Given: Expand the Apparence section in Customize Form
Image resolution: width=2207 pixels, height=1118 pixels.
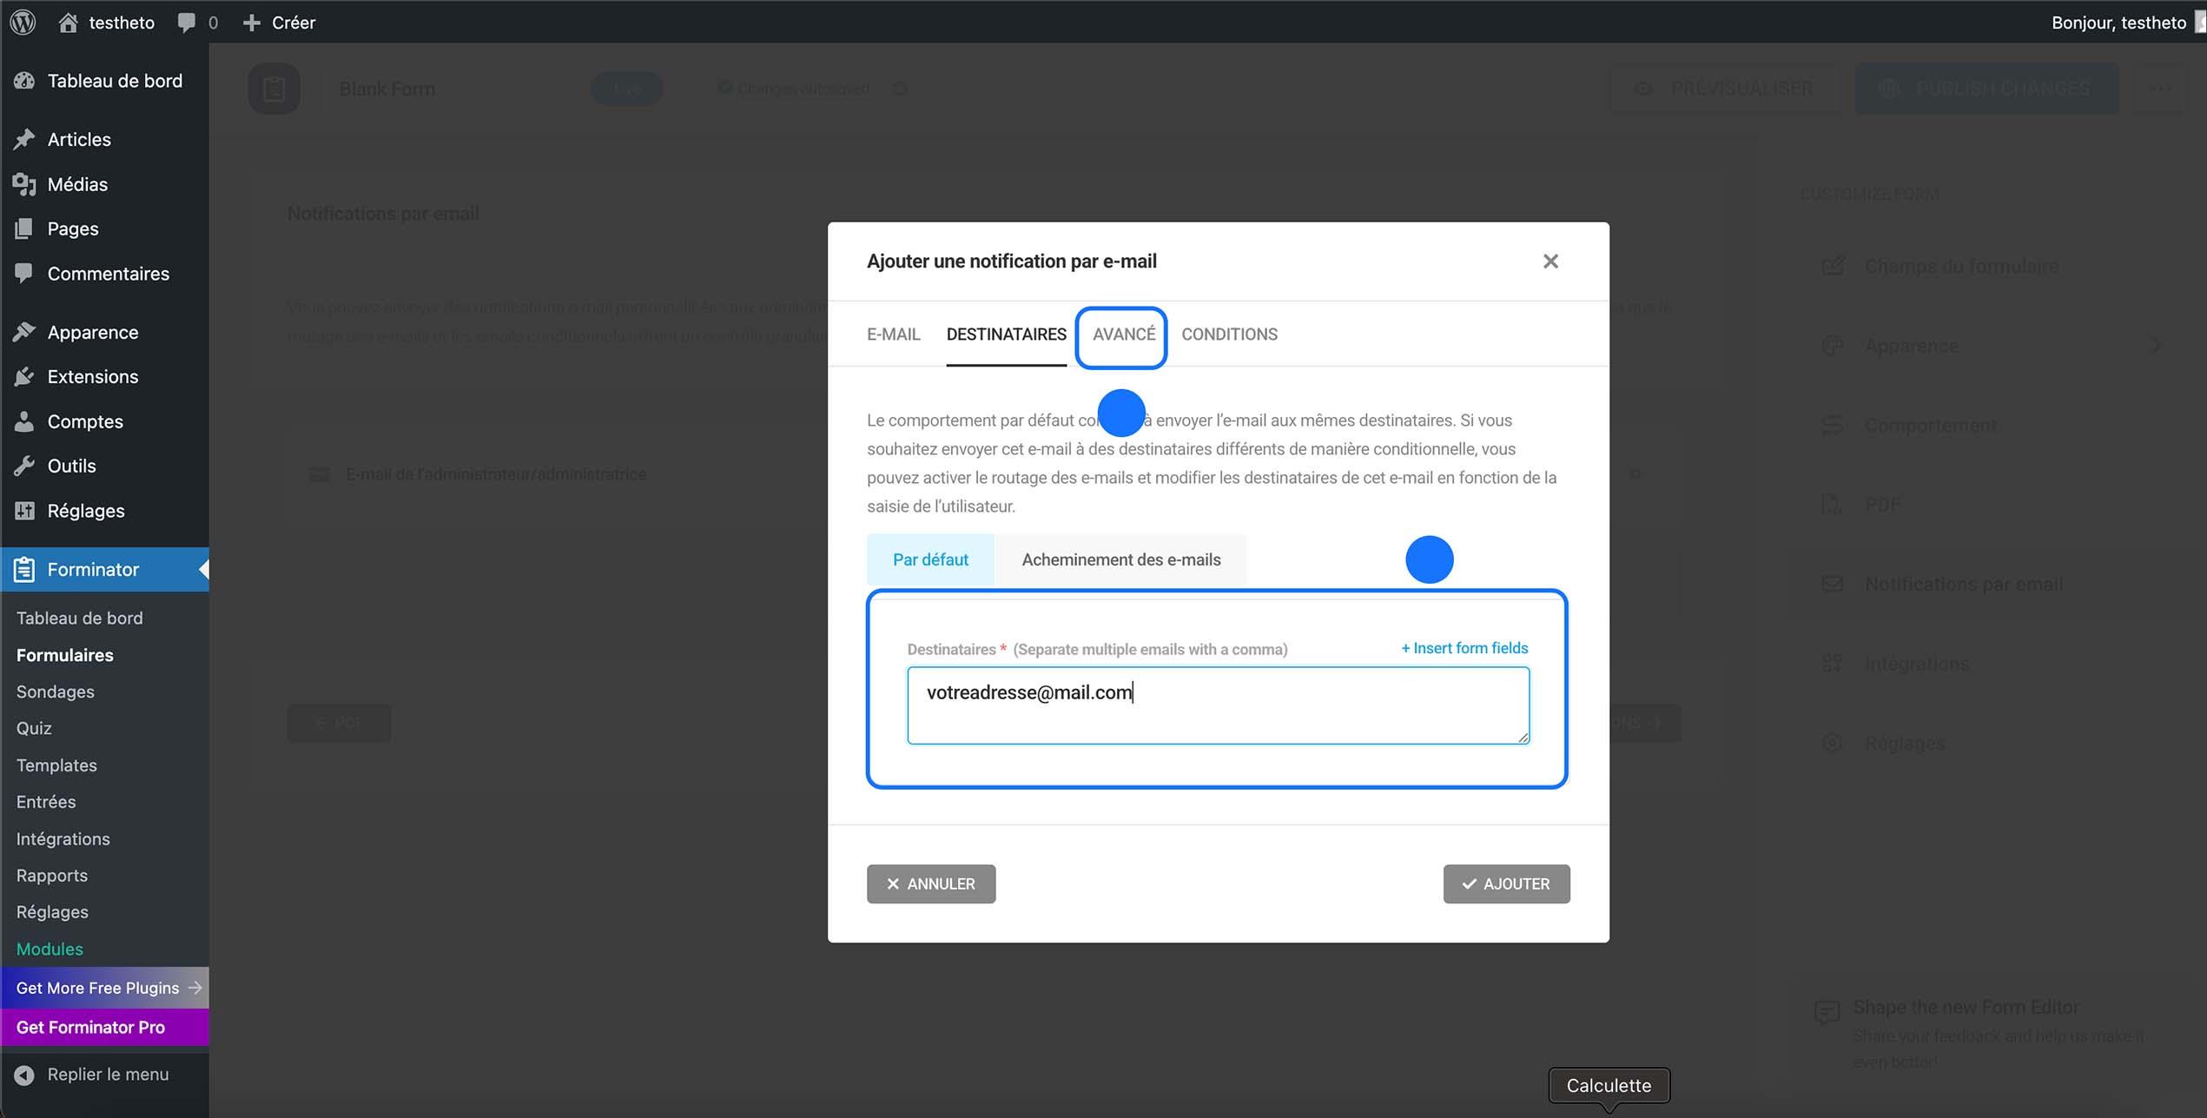Looking at the screenshot, I should 2156,345.
